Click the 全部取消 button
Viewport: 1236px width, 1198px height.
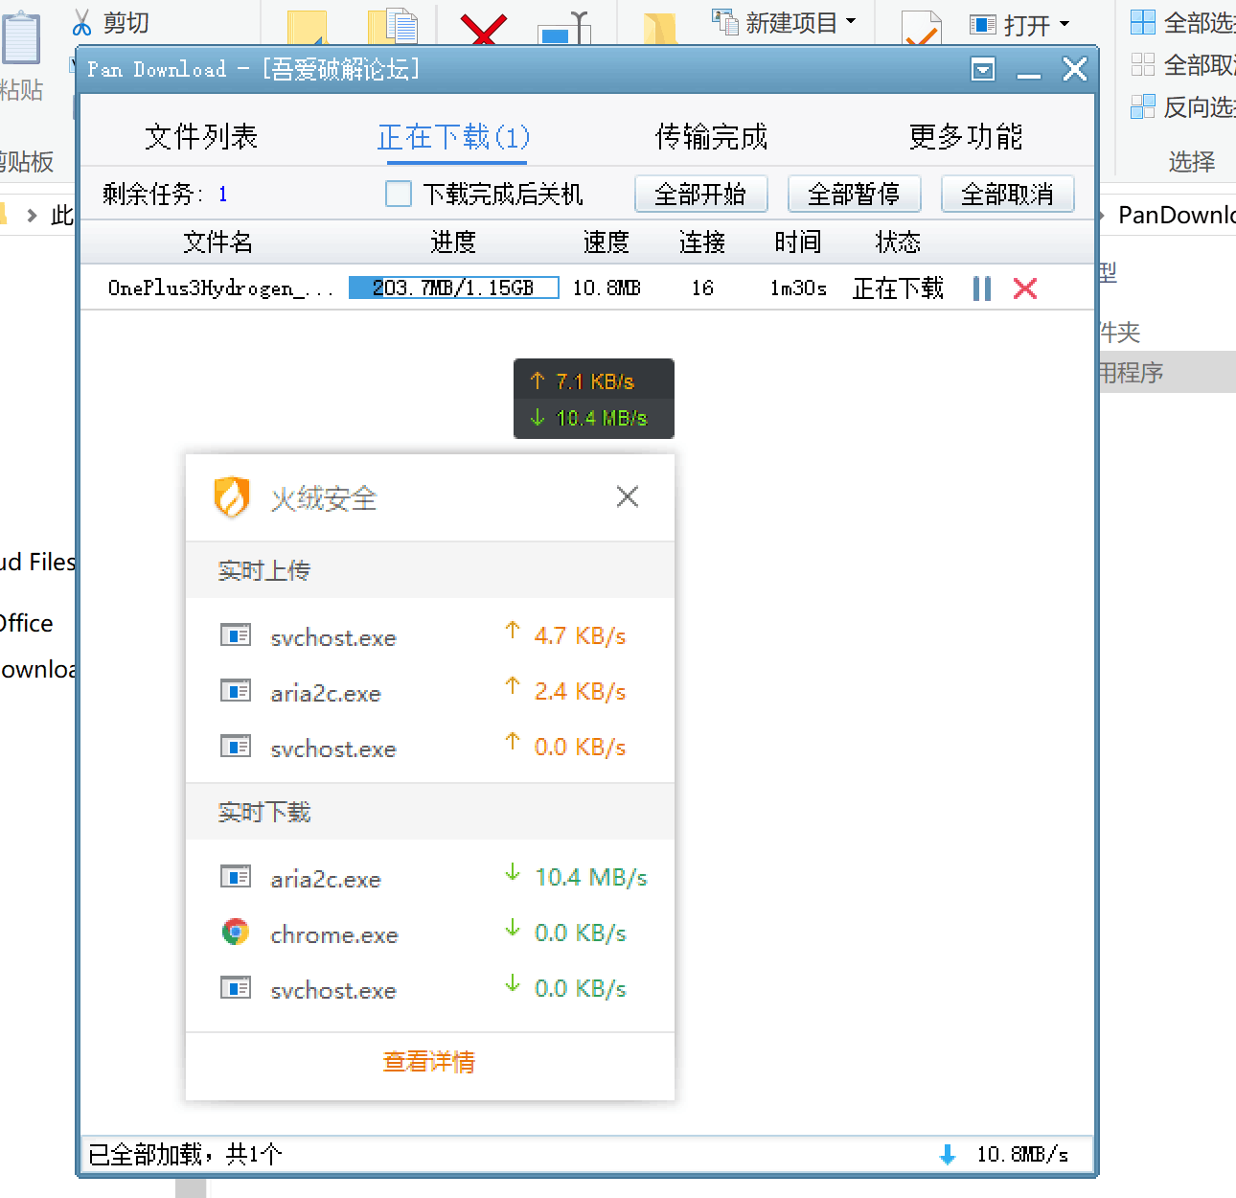point(1008,194)
